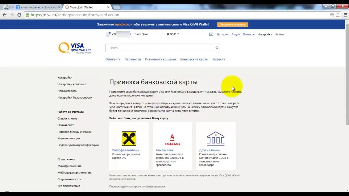Open sidebar Новый счет
Viewport: 349px width, 196px height.
(x=66, y=125)
